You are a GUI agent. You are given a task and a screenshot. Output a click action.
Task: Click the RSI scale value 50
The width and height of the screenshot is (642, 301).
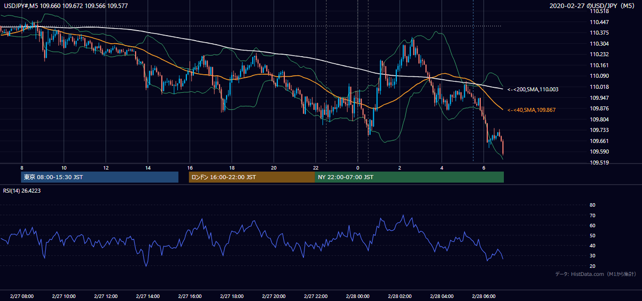point(592,235)
